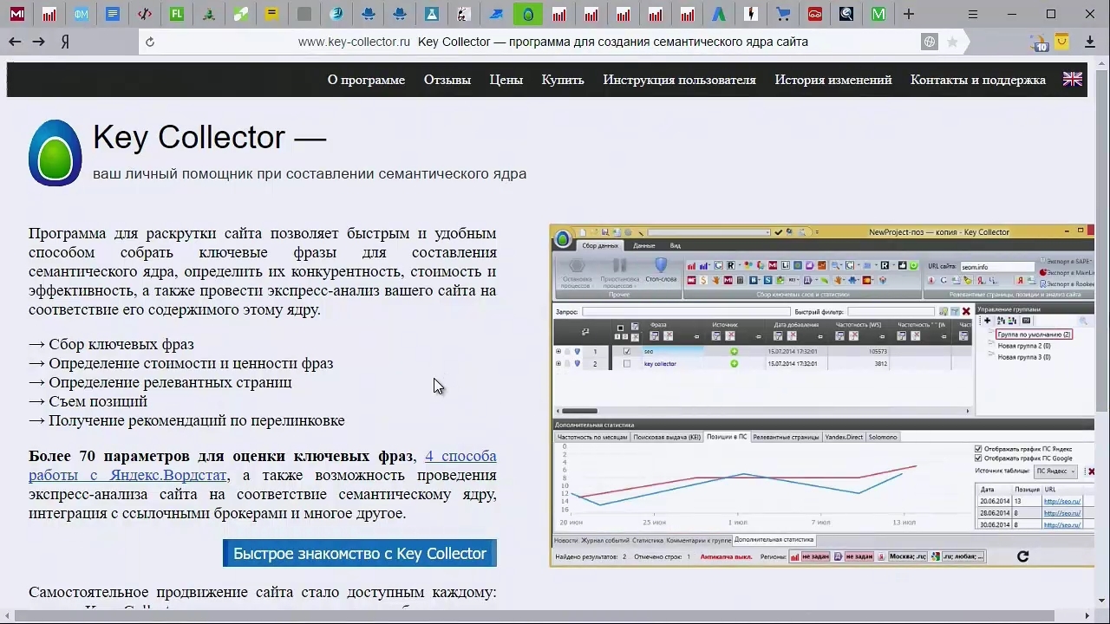Open the downloads arrow icon

click(1089, 42)
